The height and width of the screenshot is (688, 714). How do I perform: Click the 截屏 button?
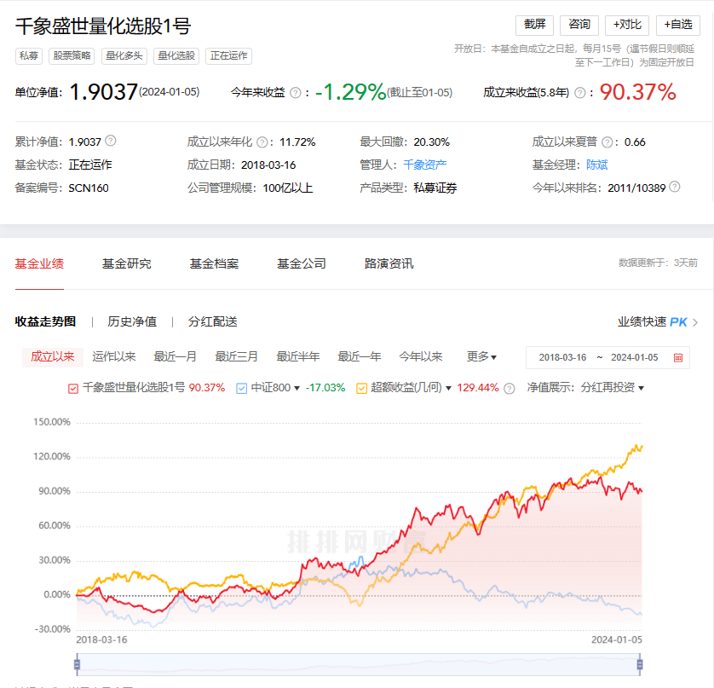point(534,25)
